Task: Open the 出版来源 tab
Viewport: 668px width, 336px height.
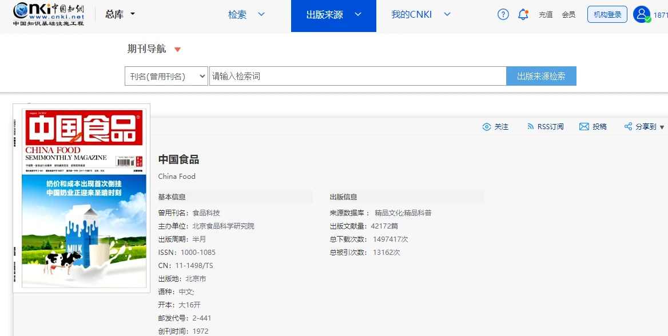Action: click(333, 16)
